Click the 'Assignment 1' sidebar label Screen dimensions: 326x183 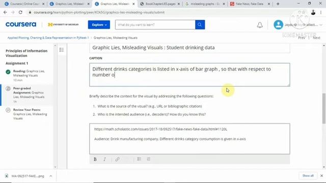[17, 63]
